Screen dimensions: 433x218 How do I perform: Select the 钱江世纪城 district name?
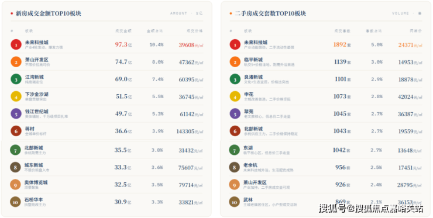(x=37, y=112)
